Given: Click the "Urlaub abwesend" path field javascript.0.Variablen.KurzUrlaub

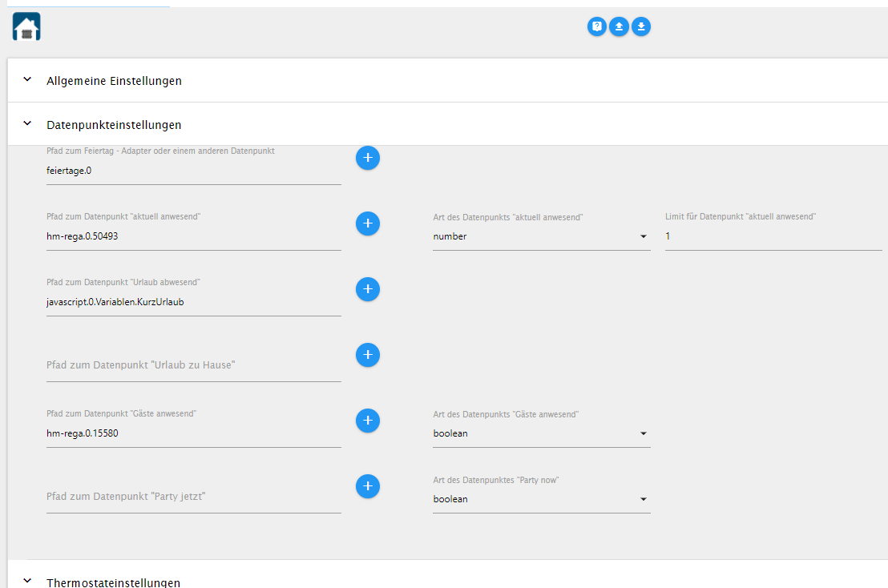Looking at the screenshot, I should point(194,302).
